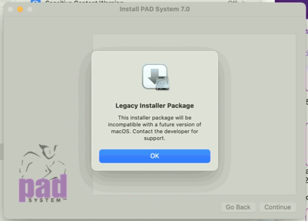This screenshot has width=308, height=221.
Task: Click the empty installer content pane
Action: click(x=194, y=114)
